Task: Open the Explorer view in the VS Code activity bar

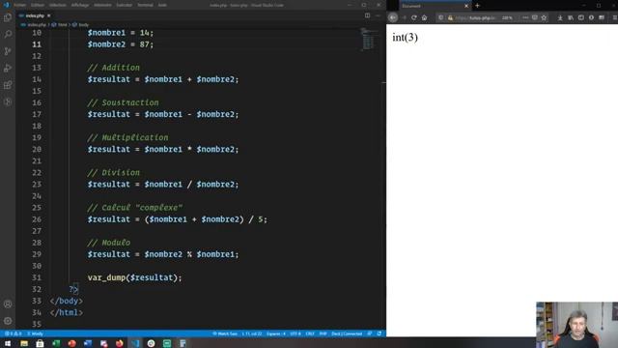Action: [8, 17]
